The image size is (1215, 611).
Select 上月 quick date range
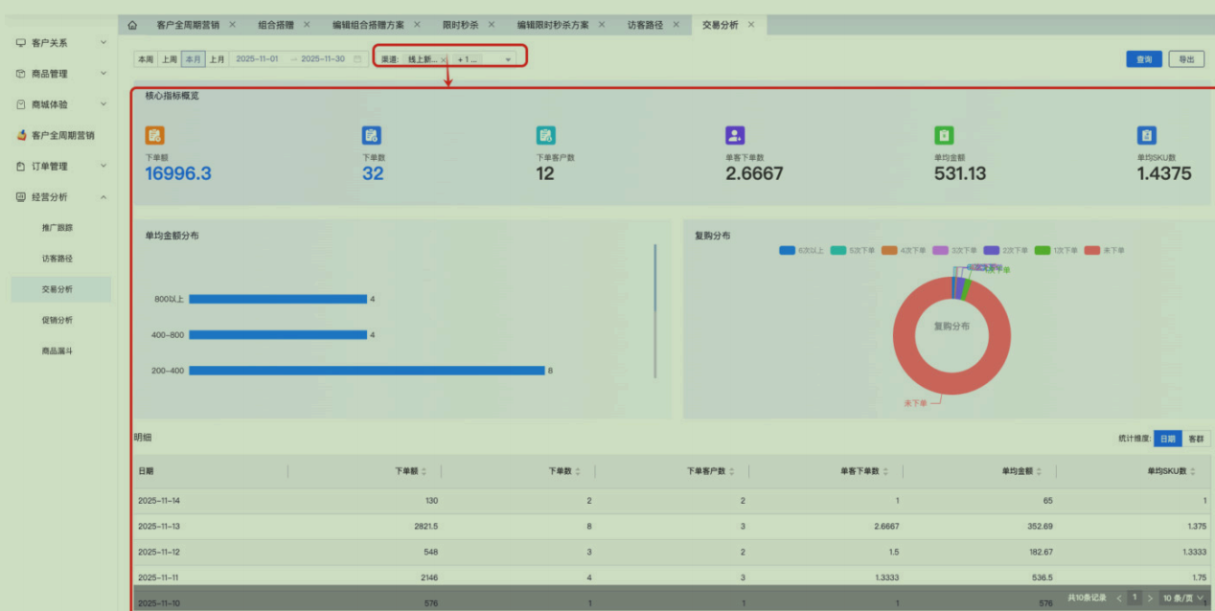click(218, 59)
